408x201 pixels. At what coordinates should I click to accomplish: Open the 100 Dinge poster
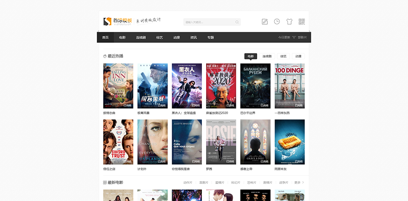coord(289,86)
